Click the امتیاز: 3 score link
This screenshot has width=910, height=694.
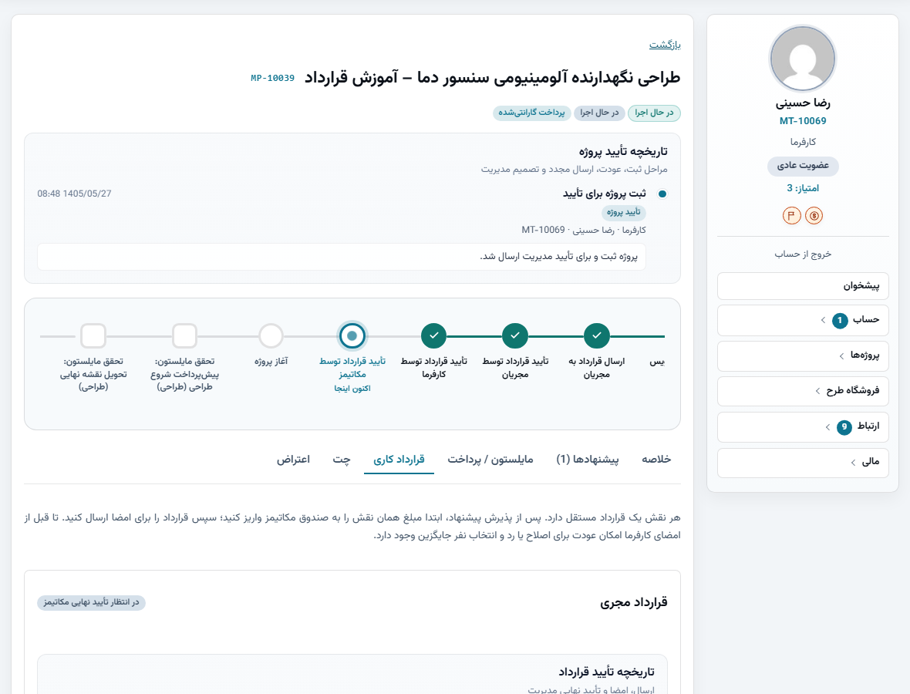tap(803, 188)
